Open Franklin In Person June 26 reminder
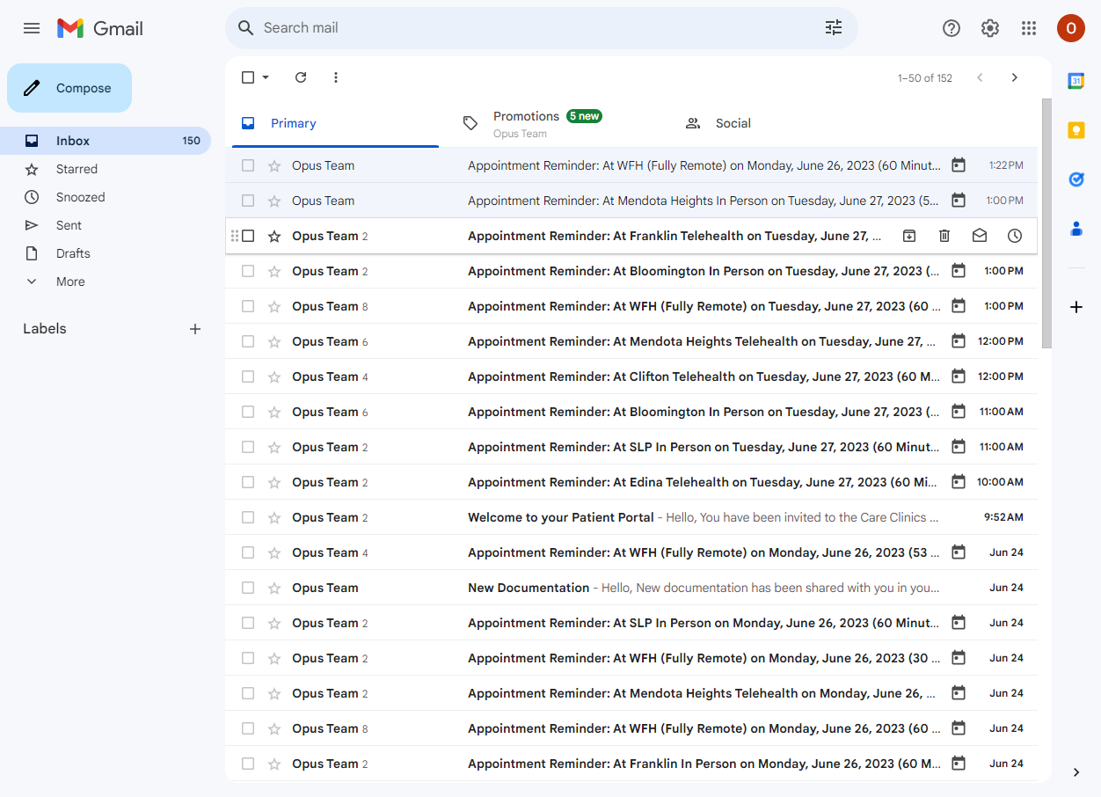 [631, 764]
